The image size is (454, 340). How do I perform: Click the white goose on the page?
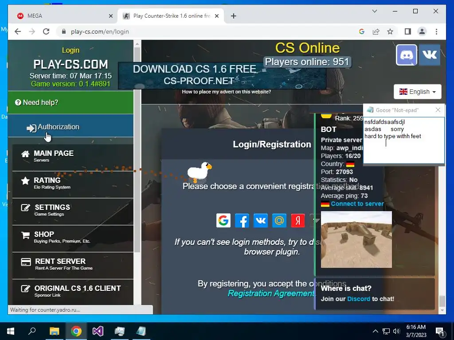[x=200, y=172]
